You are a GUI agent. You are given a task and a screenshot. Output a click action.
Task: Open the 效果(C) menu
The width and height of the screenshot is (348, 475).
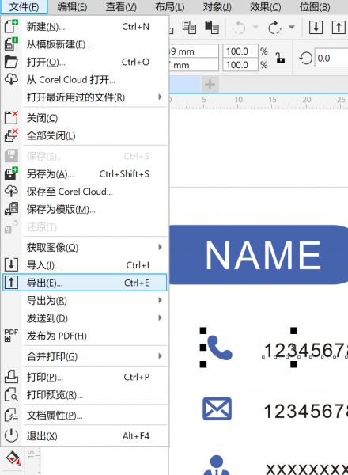pos(266,6)
